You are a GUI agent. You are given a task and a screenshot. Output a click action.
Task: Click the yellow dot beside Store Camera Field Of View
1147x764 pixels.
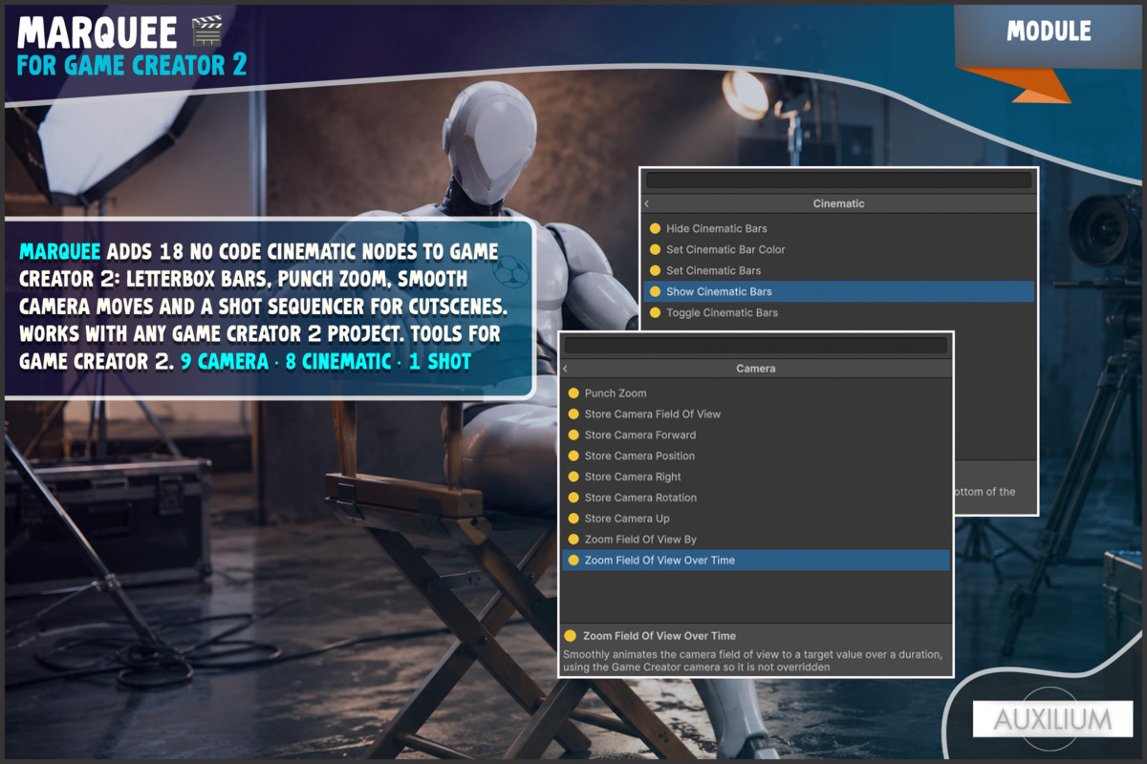point(573,414)
